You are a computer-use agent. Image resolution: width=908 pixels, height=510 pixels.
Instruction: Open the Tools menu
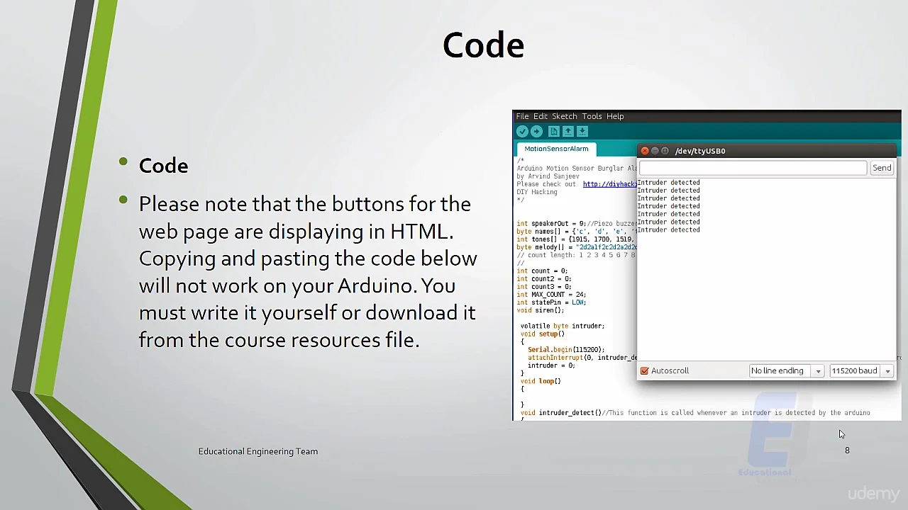[x=592, y=116]
